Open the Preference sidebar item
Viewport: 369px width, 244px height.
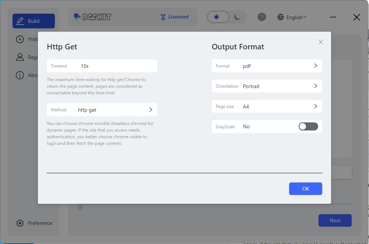coord(34,223)
